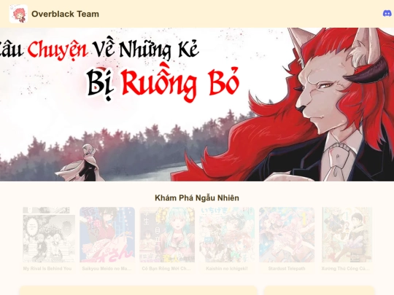Click the Stardust Telepath title text
This screenshot has width=394, height=295.
click(287, 268)
